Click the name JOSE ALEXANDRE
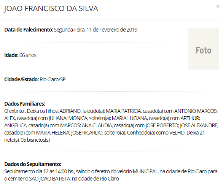 pos(199,125)
